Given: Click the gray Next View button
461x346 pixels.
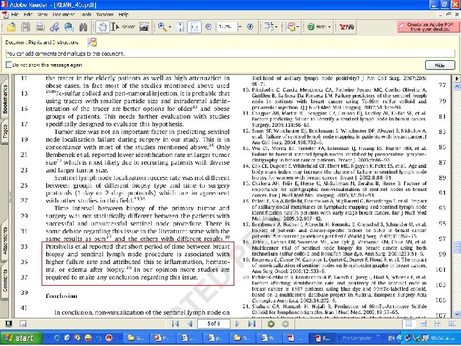Looking at the screenshot, I should (x=285, y=324).
